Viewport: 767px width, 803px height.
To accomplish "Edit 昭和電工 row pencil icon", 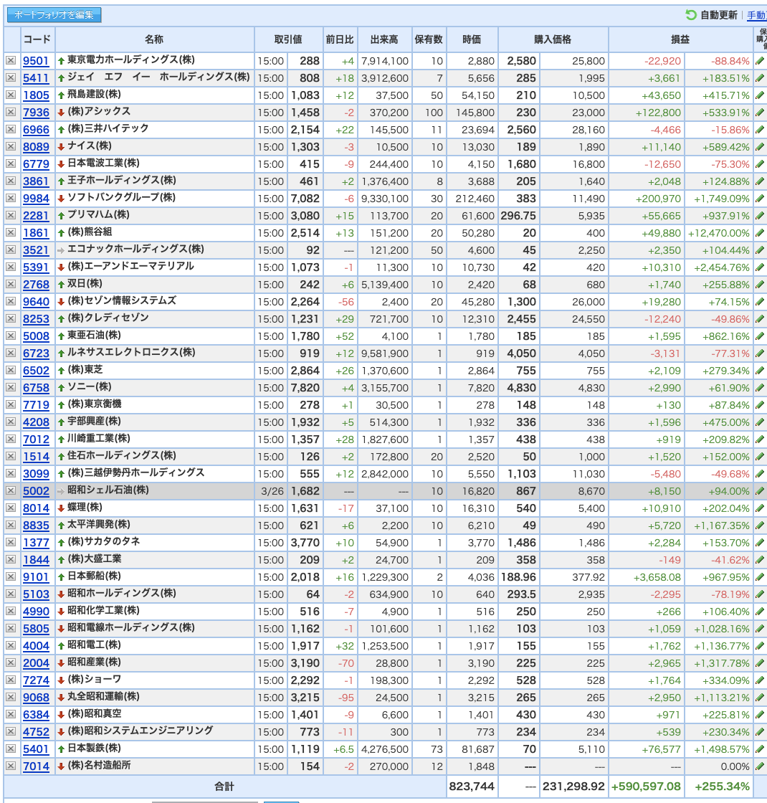I will (760, 646).
